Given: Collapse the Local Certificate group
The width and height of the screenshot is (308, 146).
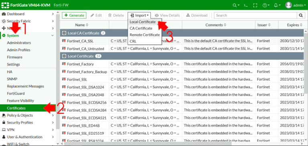Looking at the screenshot, I should click(x=64, y=56).
